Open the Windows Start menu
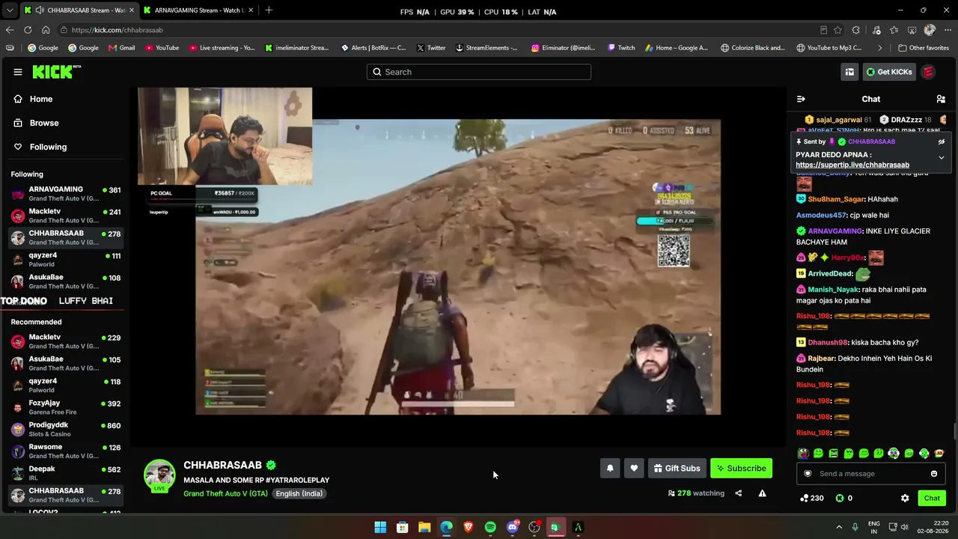 point(380,527)
